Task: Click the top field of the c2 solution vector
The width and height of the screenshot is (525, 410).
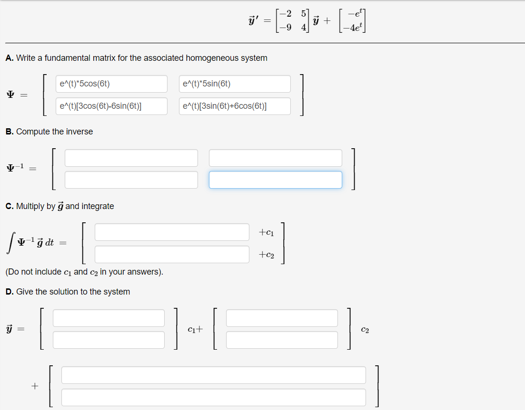Action: point(282,318)
